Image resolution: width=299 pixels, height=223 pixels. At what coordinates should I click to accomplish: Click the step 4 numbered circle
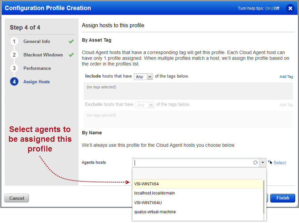point(14,82)
